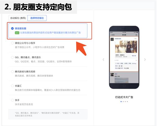Image resolution: width=157 pixels, height=126 pixels.
Task: Select the 快手 radio option
Action: click(12, 100)
